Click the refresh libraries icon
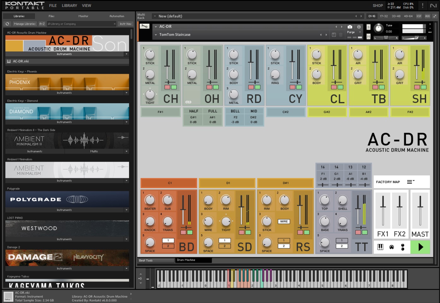Image resolution: width=440 pixels, height=303 pixels. point(8,24)
